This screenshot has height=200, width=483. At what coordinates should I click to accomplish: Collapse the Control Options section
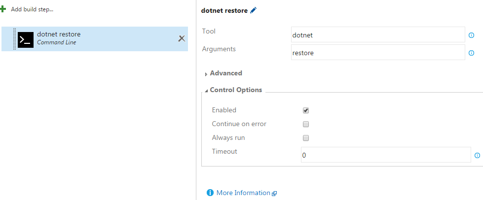pyautogui.click(x=235, y=90)
